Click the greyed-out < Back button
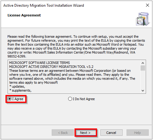The width and height of the screenshot is (153, 140). [63, 133]
